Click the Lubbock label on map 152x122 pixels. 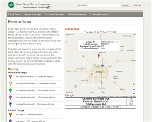pyautogui.click(x=100, y=72)
